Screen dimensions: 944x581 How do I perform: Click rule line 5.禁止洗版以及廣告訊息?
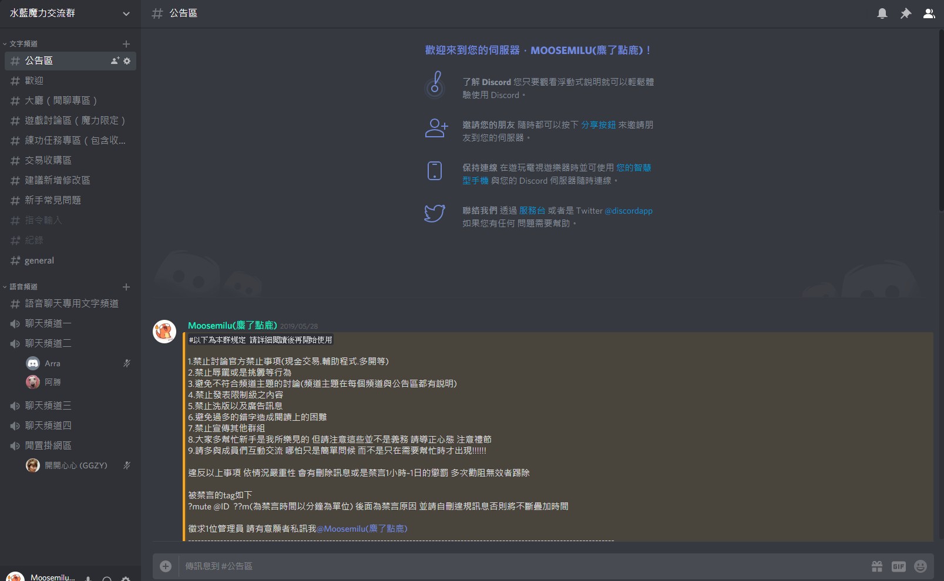pyautogui.click(x=235, y=406)
